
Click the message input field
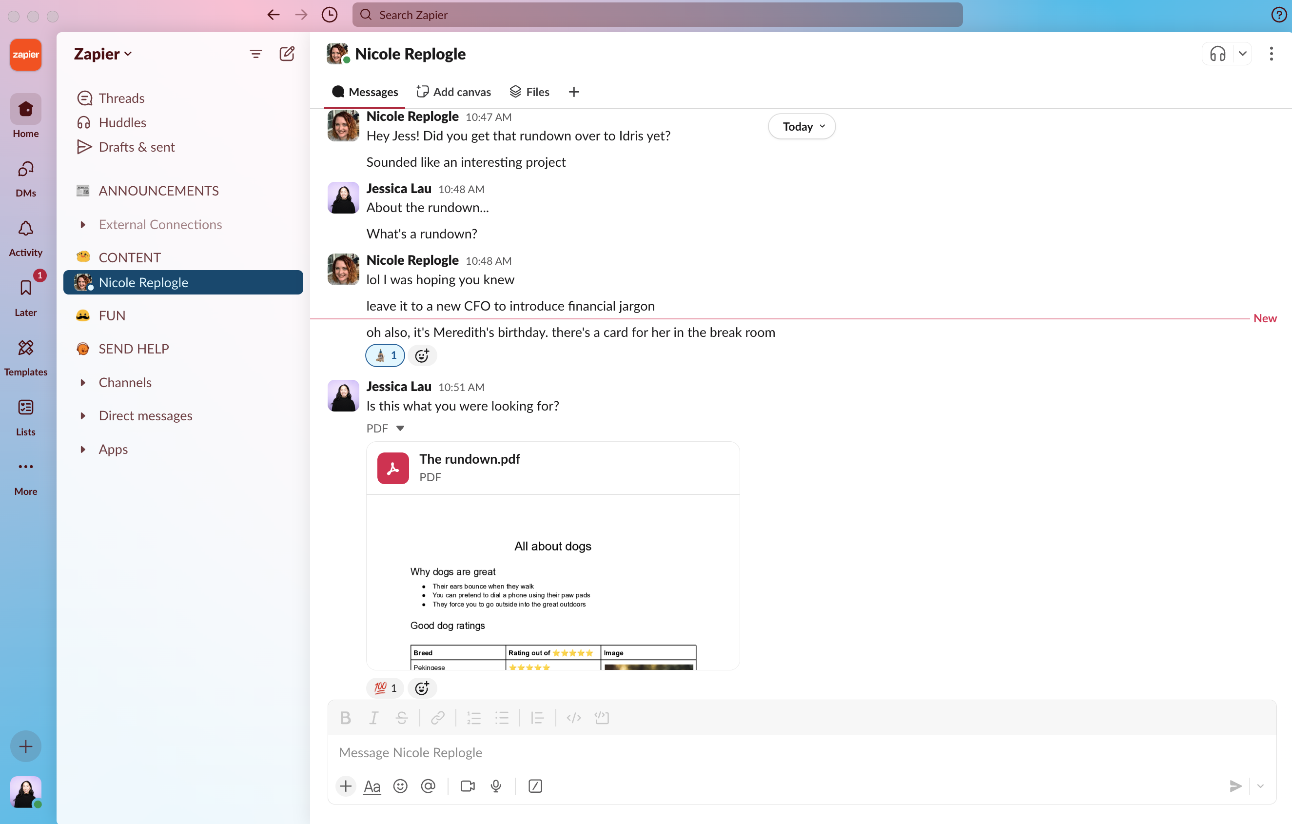pos(644,752)
